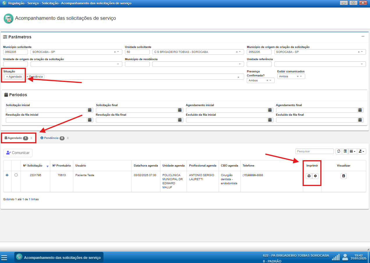Toggle the card view icon in table toolbar
370x263 pixels.
tap(345, 151)
